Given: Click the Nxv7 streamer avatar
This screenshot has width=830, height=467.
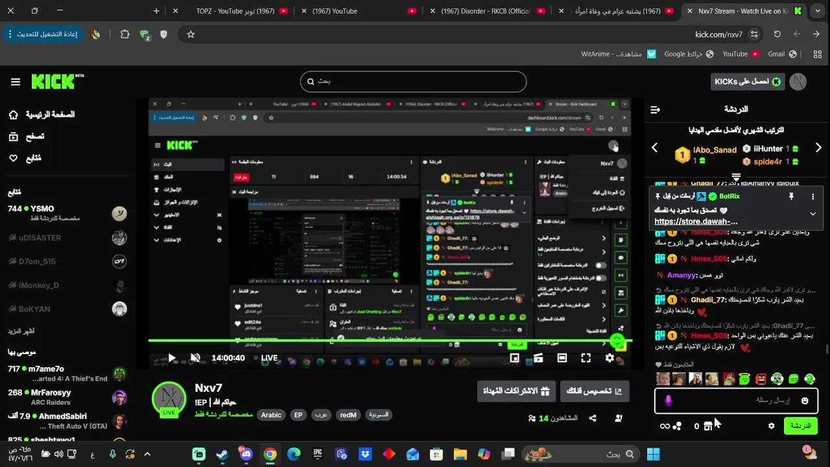Looking at the screenshot, I should (169, 399).
